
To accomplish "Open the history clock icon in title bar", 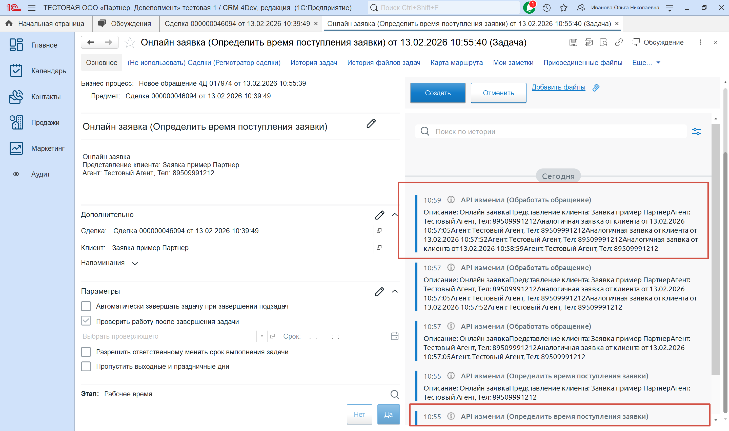I will click(x=546, y=8).
